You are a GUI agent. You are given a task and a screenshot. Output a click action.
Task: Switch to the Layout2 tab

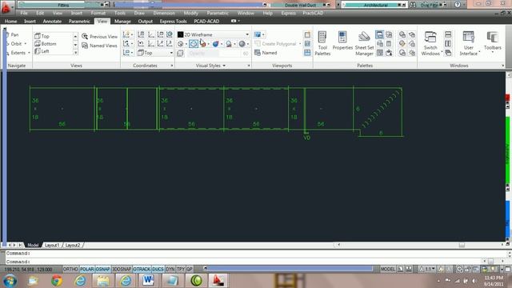coord(73,245)
